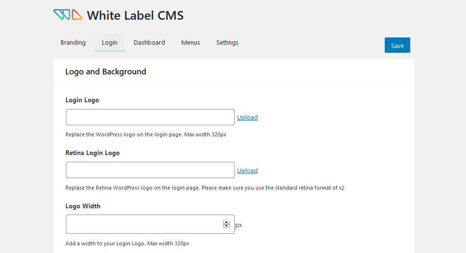Image resolution: width=466 pixels, height=253 pixels.
Task: Click inside the Logo Width number field
Action: coord(144,224)
